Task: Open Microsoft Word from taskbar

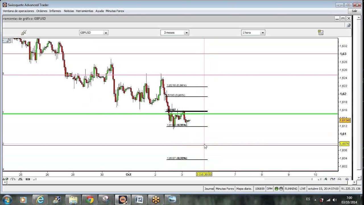Action: [139, 200]
